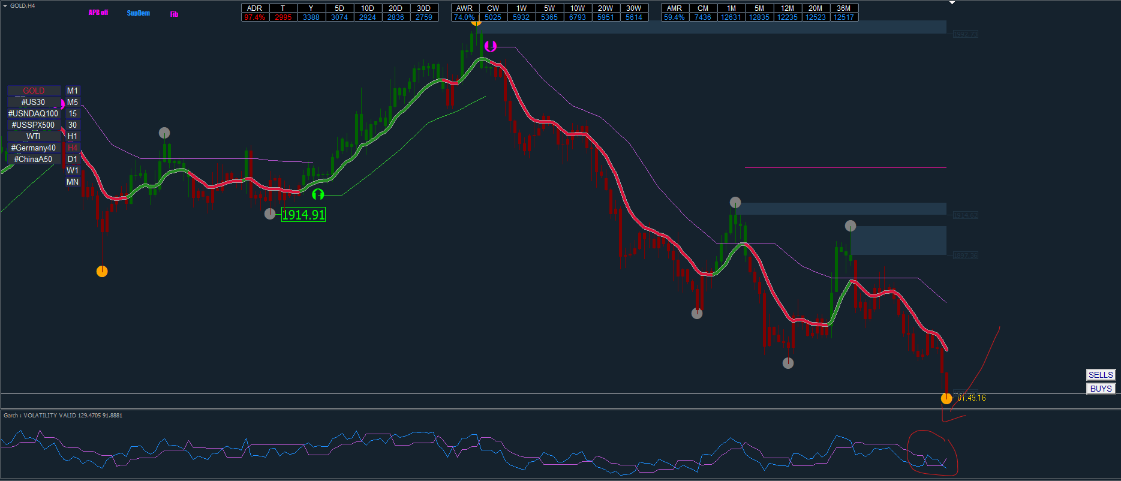Select the 74.0% AWR value
Image resolution: width=1121 pixels, height=481 pixels.
[x=465, y=17]
